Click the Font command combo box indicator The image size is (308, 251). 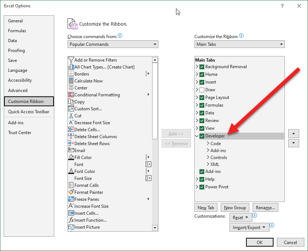pos(148,164)
